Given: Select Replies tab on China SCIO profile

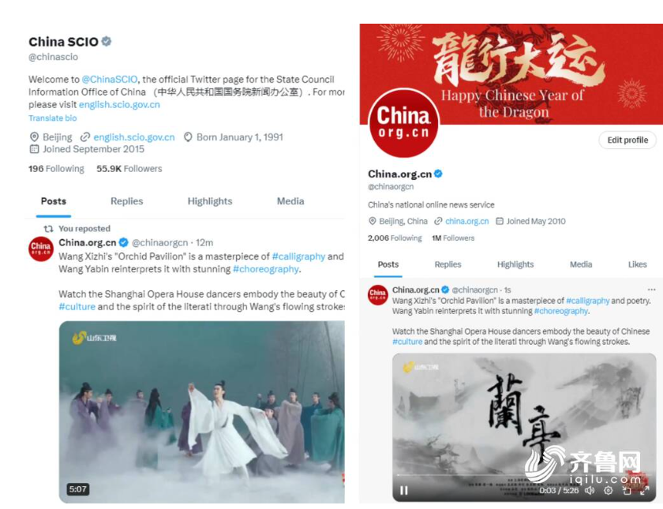Looking at the screenshot, I should click(127, 201).
